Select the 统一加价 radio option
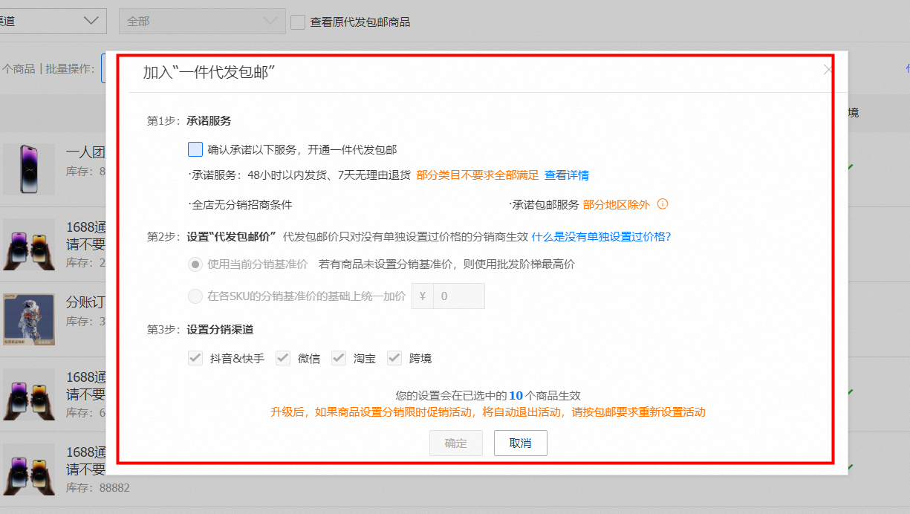 (195, 296)
